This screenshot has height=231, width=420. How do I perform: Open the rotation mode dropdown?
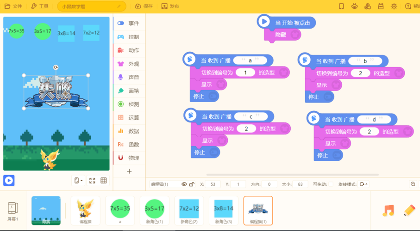pyautogui.click(x=364, y=184)
